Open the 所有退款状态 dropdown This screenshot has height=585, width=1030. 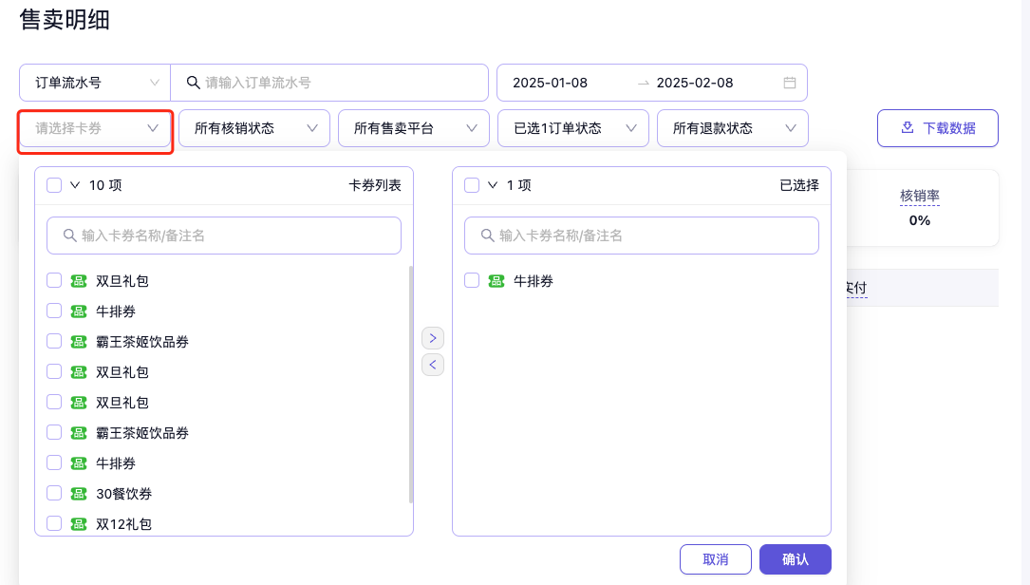(732, 128)
